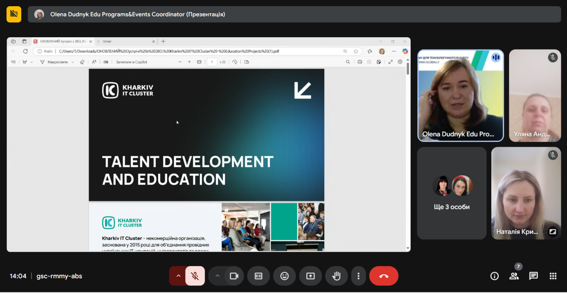This screenshot has width=567, height=293.
Task: Click the browser address bar URL
Action: pyautogui.click(x=169, y=51)
